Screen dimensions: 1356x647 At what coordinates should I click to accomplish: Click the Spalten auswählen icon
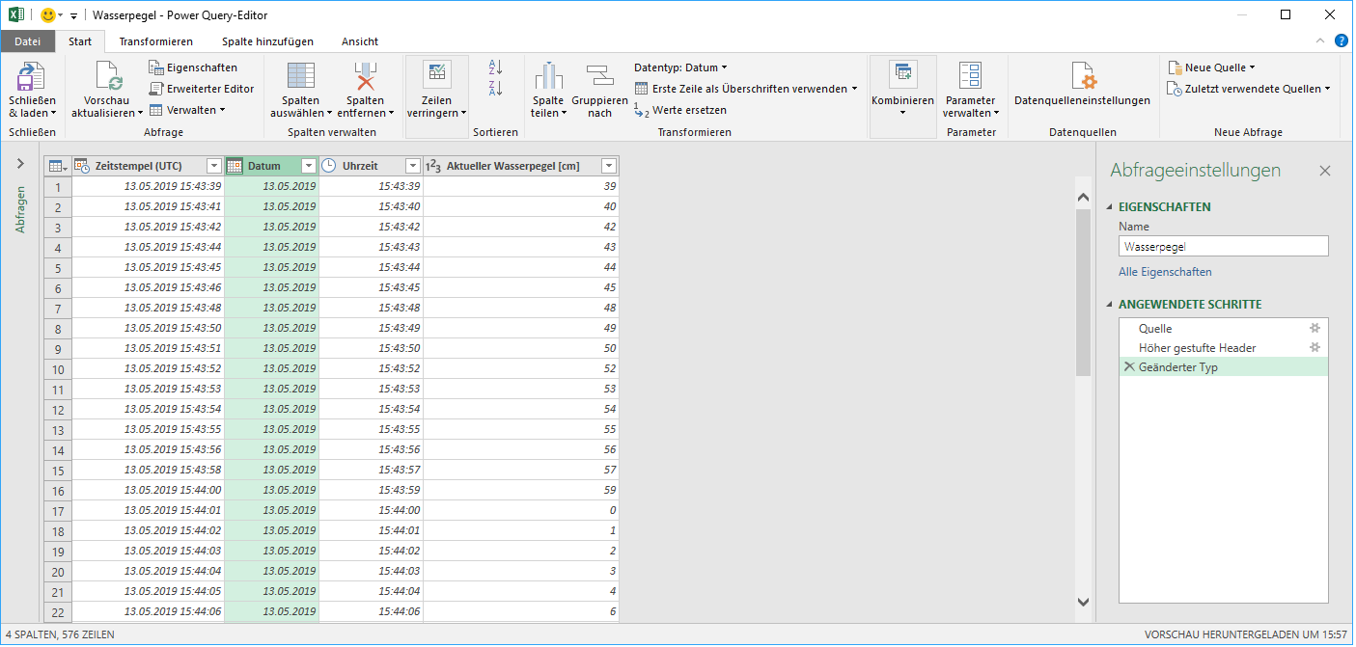(300, 77)
